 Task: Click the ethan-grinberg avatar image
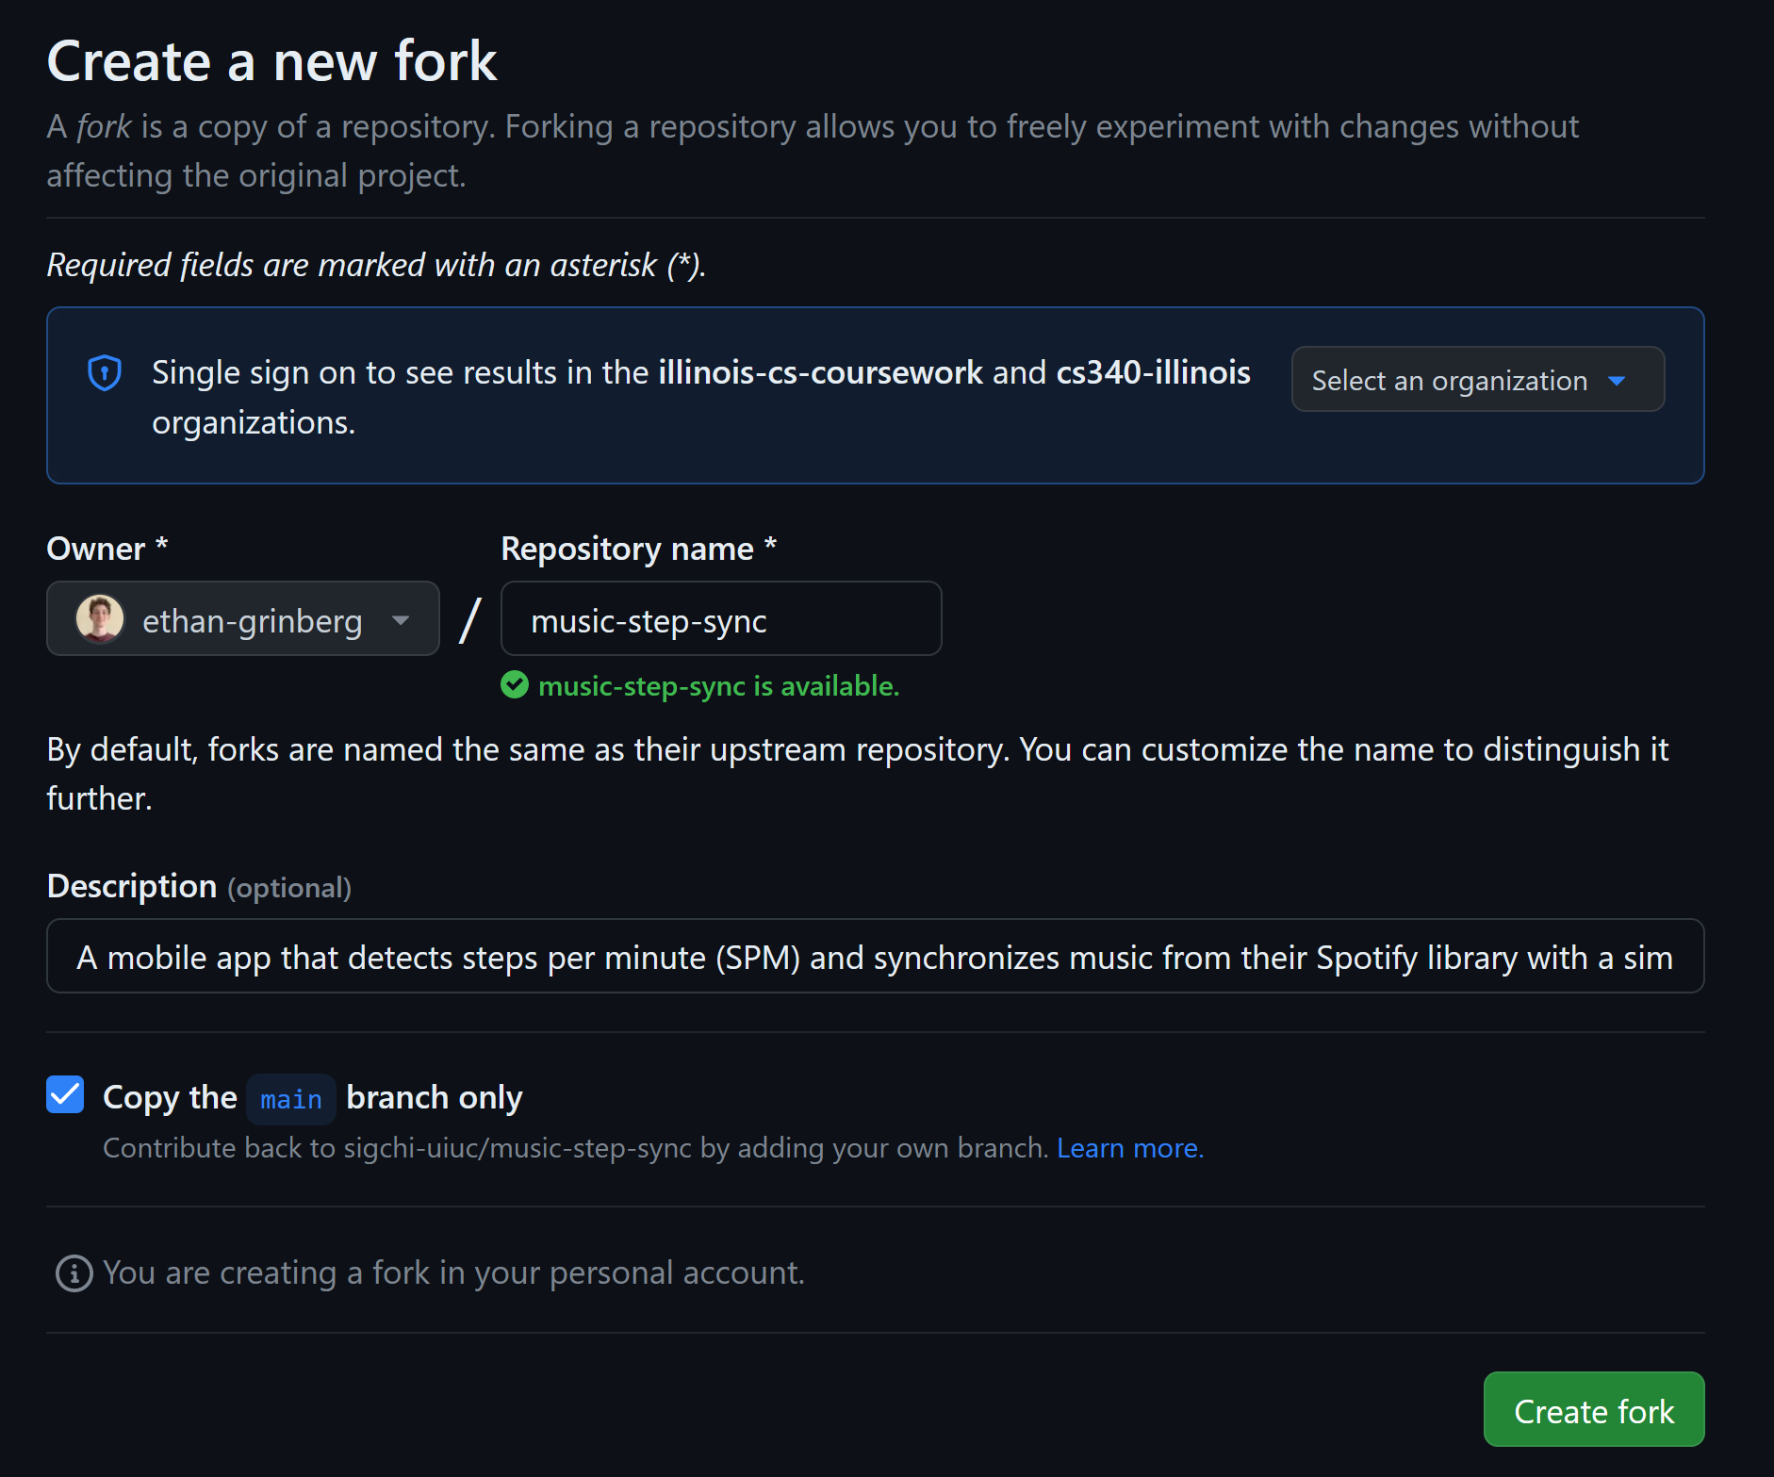point(100,619)
